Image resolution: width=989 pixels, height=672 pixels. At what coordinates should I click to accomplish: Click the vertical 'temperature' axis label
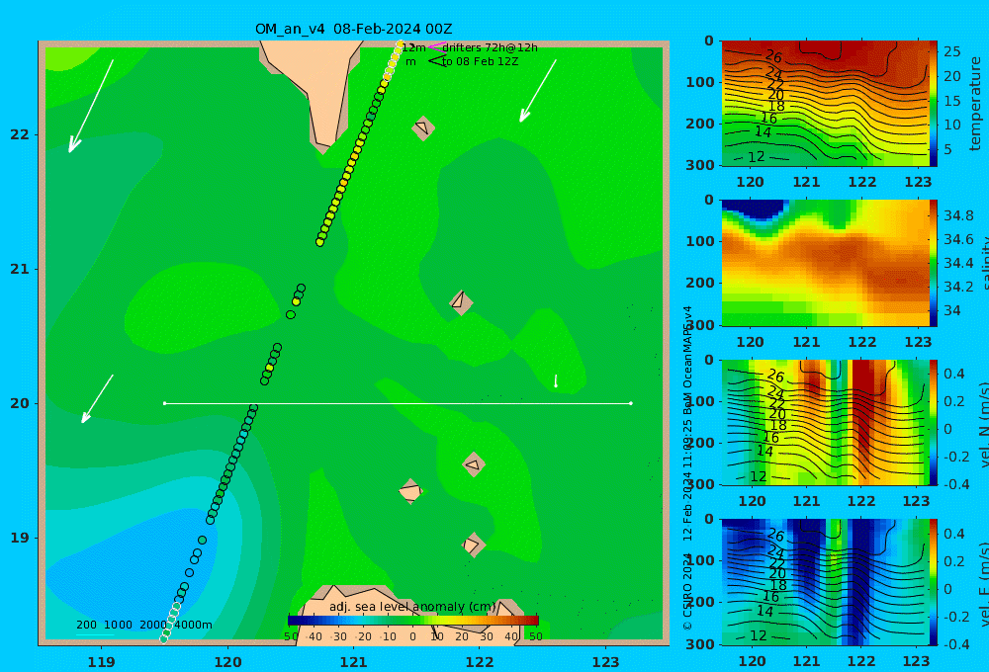click(975, 104)
